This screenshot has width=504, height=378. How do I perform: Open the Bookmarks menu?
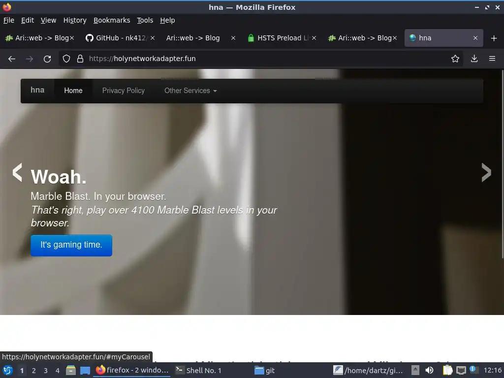tap(112, 20)
